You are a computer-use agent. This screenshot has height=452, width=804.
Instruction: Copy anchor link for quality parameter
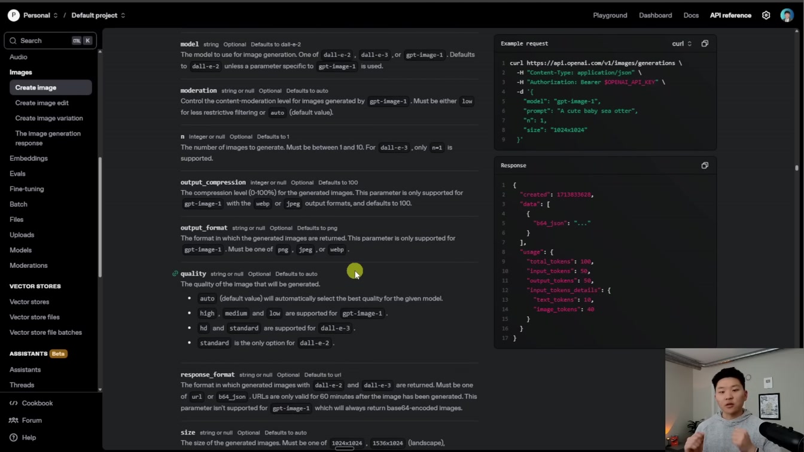coord(175,274)
